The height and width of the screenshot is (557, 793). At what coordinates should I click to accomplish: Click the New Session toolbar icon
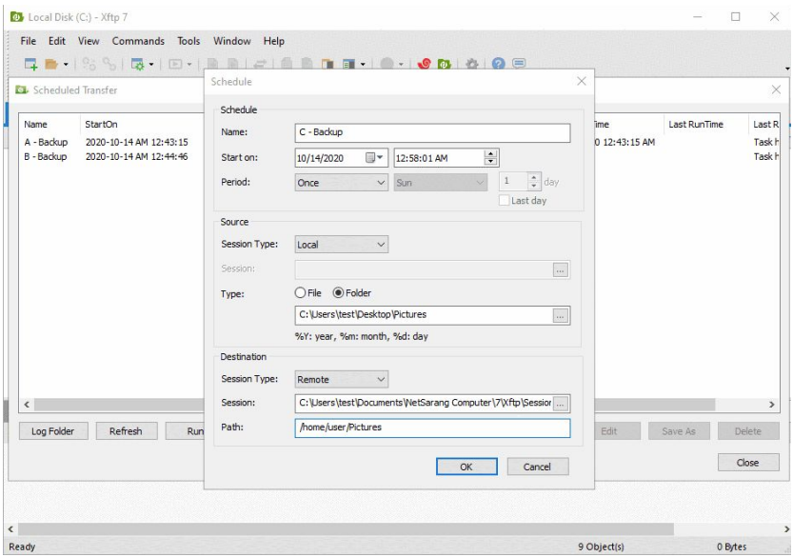pos(30,64)
